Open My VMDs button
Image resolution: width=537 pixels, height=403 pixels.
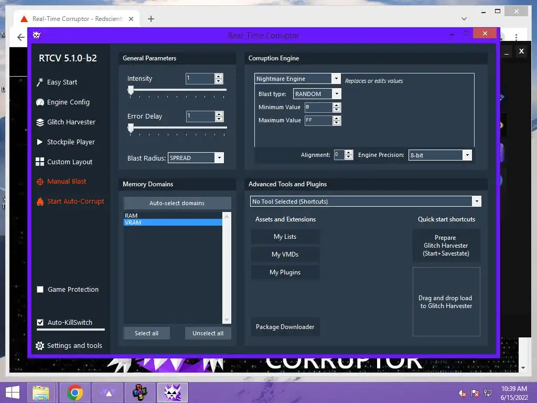coord(285,254)
